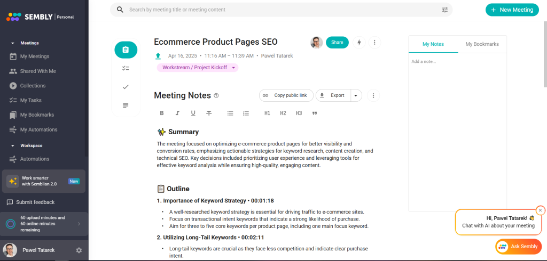Toggle bold formatting
This screenshot has width=547, height=261.
[x=162, y=113]
